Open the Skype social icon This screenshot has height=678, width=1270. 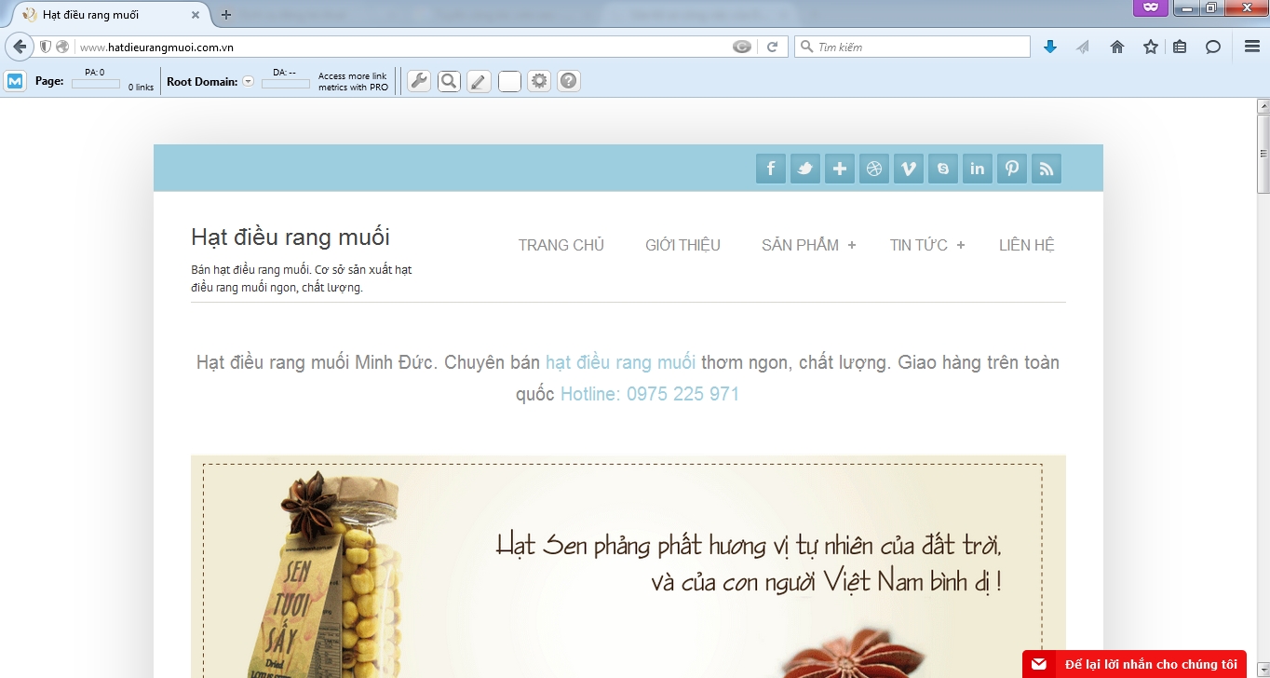[943, 169]
